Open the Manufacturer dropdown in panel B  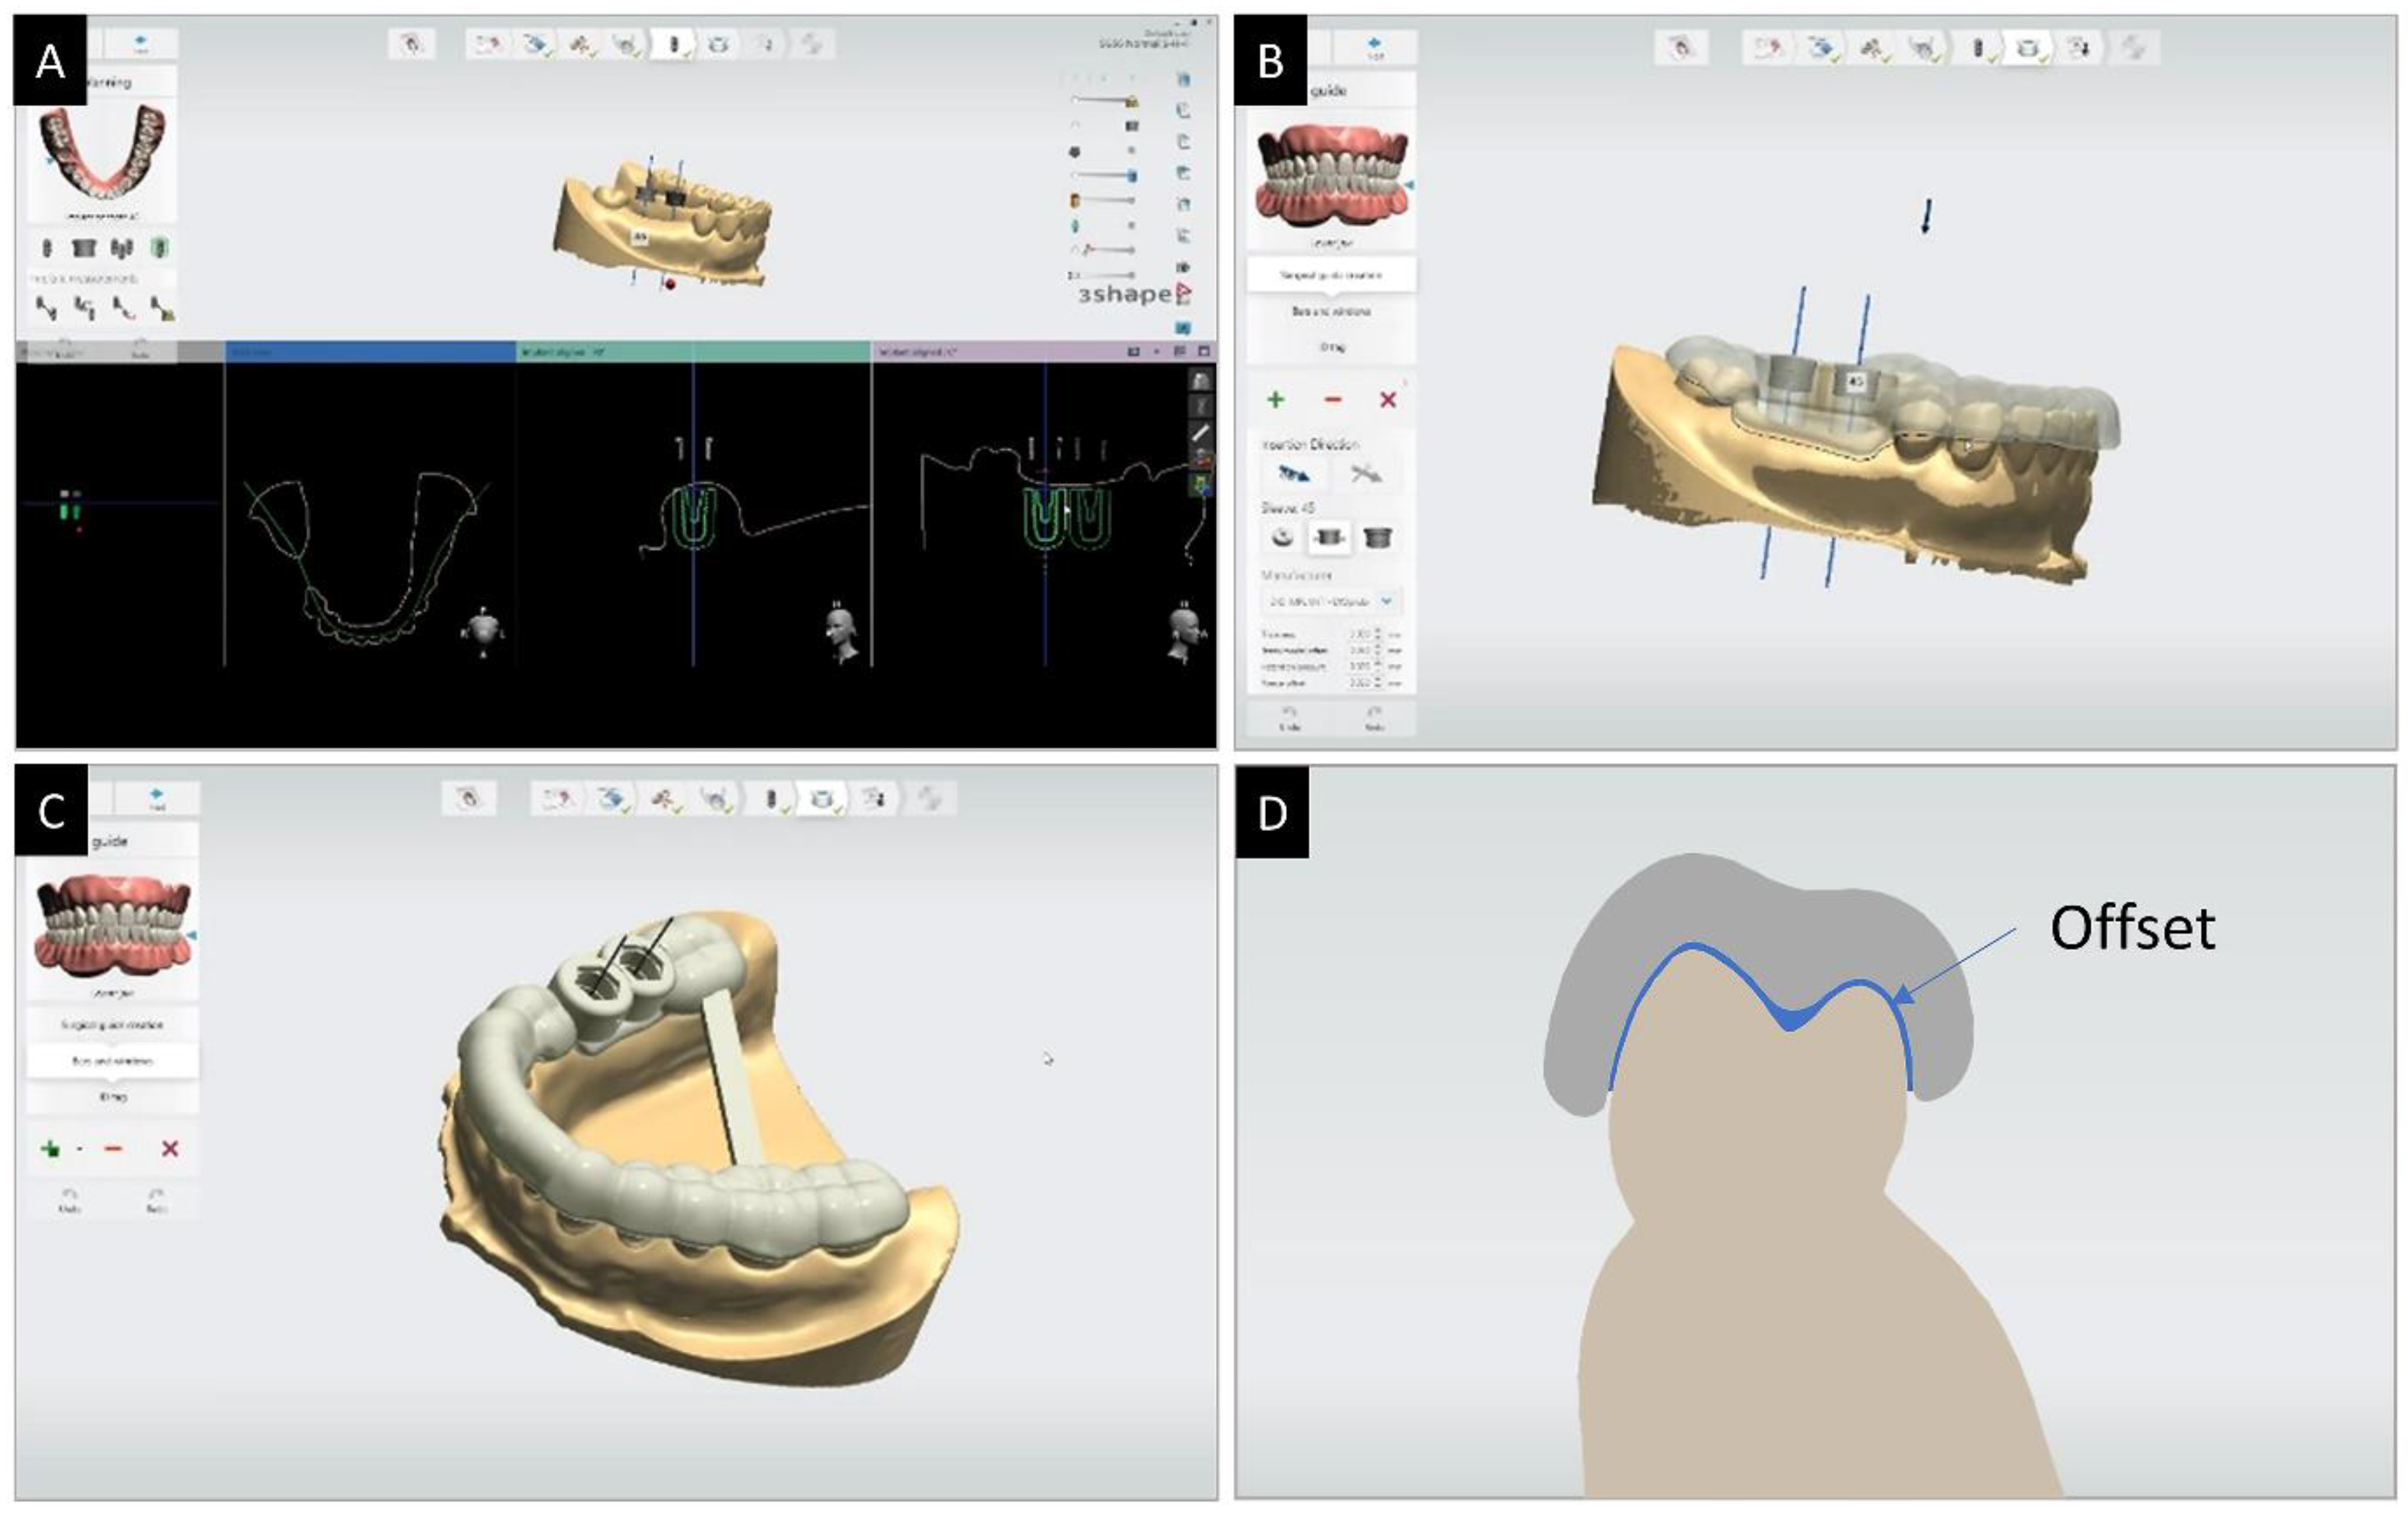1331,601
